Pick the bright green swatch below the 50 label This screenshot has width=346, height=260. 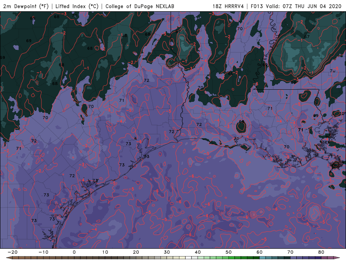[x=232, y=258]
